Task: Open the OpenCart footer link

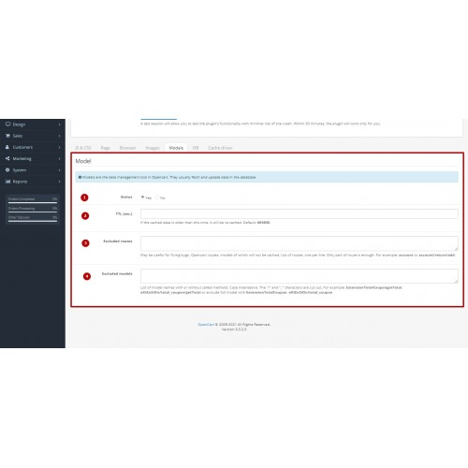Action: 206,325
